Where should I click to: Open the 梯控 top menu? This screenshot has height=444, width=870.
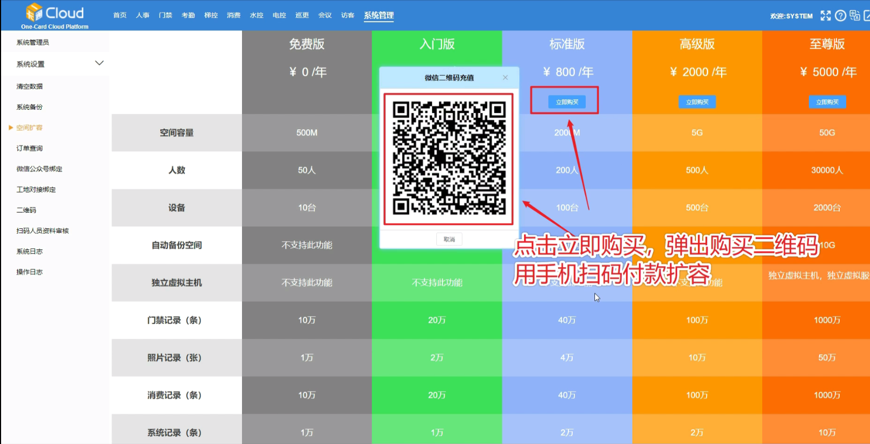coord(211,15)
